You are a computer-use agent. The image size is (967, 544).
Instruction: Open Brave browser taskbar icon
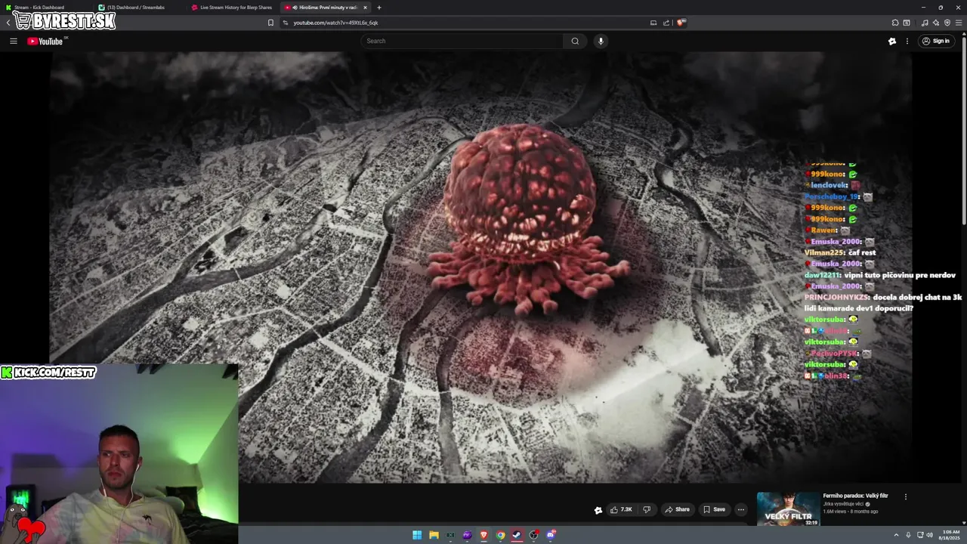[483, 535]
